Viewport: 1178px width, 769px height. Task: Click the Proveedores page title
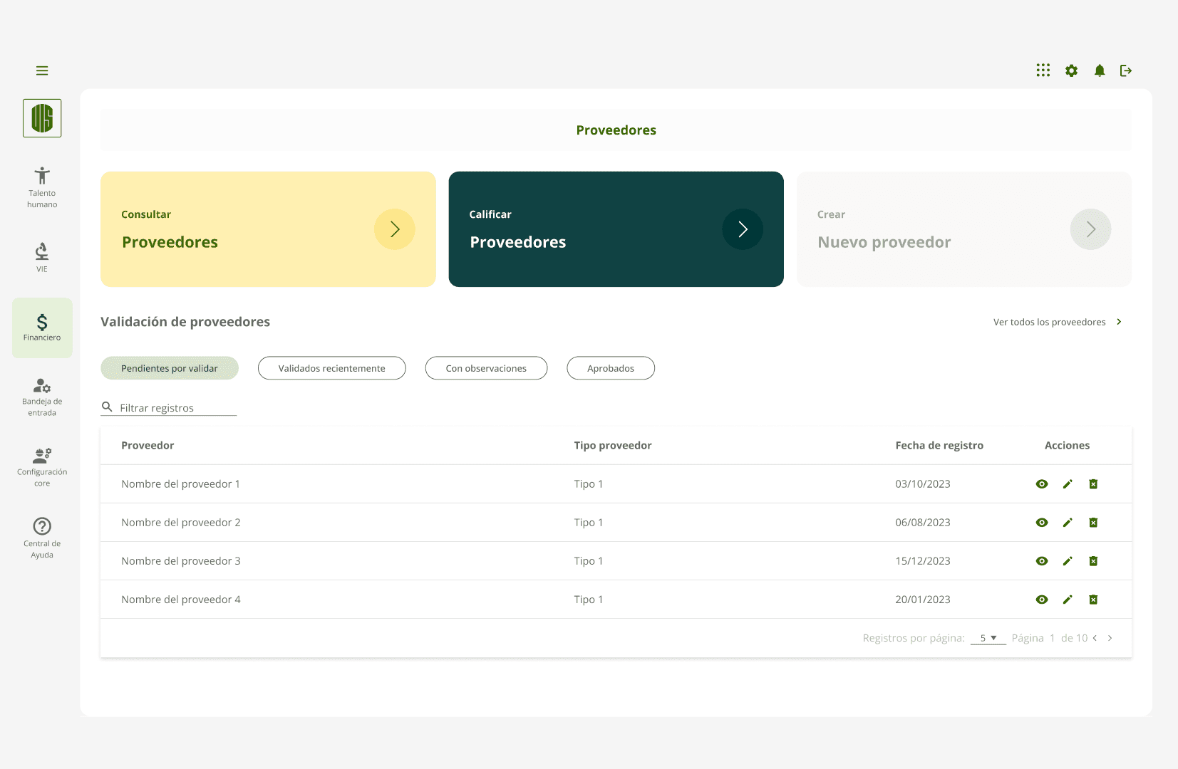616,130
